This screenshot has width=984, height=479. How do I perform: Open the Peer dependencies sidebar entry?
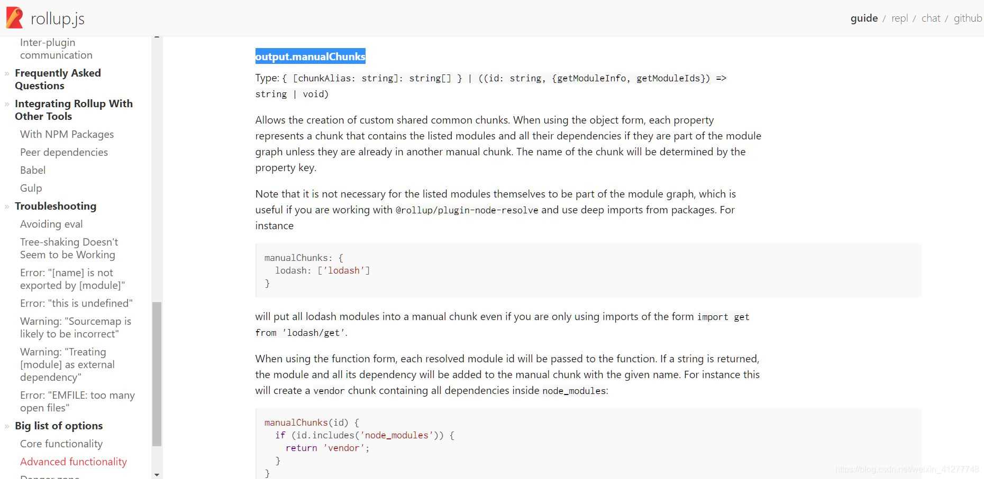[x=63, y=152]
